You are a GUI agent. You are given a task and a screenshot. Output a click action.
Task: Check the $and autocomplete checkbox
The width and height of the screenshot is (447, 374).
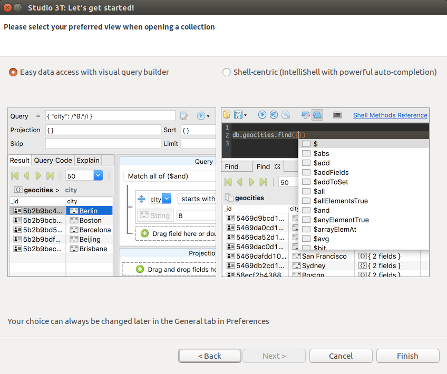click(x=306, y=210)
